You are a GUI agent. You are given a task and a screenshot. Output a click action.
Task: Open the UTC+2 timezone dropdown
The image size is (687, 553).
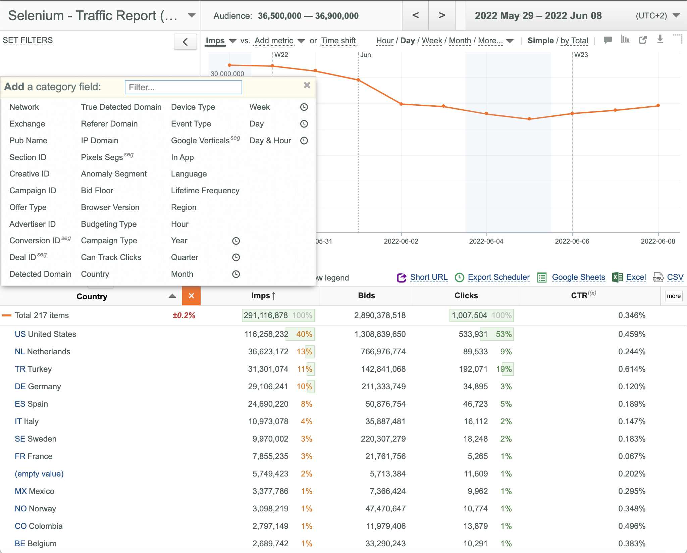[676, 15]
